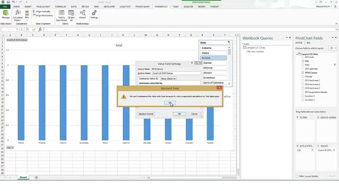Click the formula bar input field
This screenshot has width=339, height=191.
pyautogui.click(x=190, y=30)
